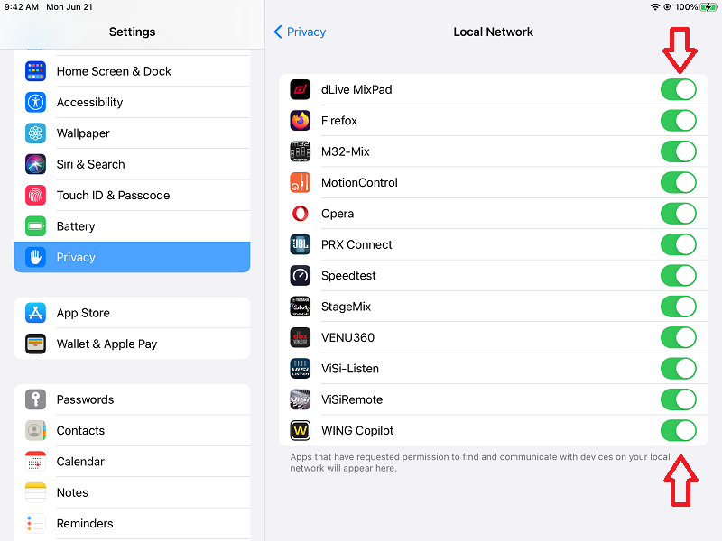This screenshot has width=722, height=541.
Task: Select Privacy in settings sidebar
Action: click(x=132, y=257)
